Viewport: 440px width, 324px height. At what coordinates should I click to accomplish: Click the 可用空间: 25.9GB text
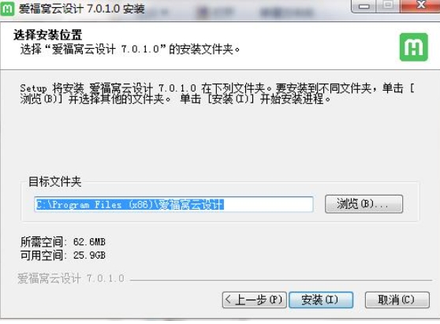coord(63,255)
